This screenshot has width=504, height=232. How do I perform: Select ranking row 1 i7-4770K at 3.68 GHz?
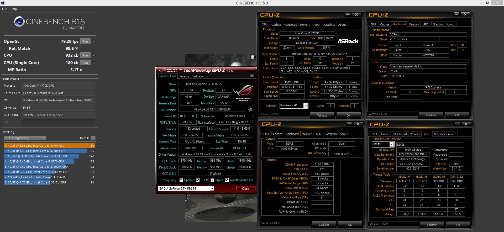click(x=49, y=146)
